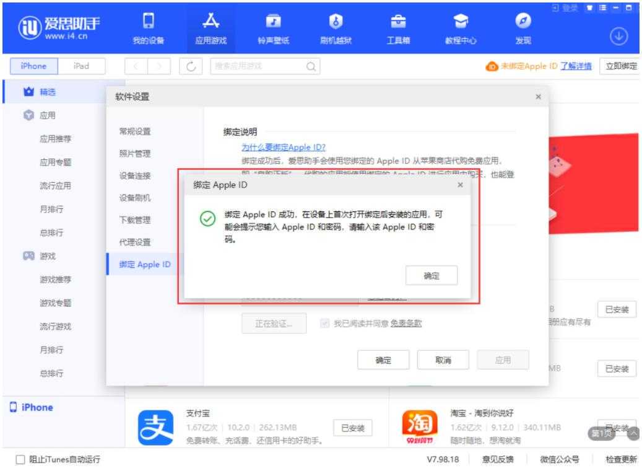
Task: Open 刷机越狱 flash jailbreak icon
Action: (331, 22)
